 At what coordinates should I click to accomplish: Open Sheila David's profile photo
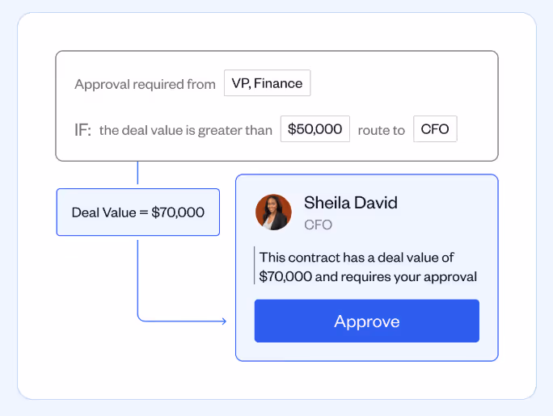[x=274, y=212]
